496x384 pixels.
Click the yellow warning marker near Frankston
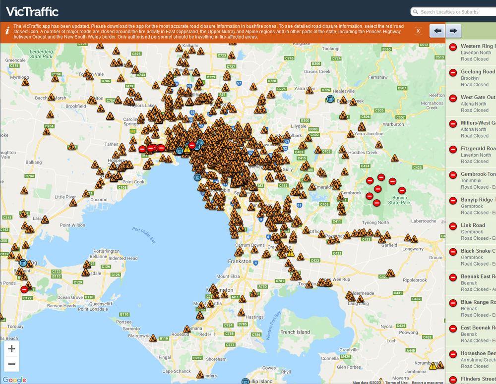pyautogui.click(x=291, y=253)
